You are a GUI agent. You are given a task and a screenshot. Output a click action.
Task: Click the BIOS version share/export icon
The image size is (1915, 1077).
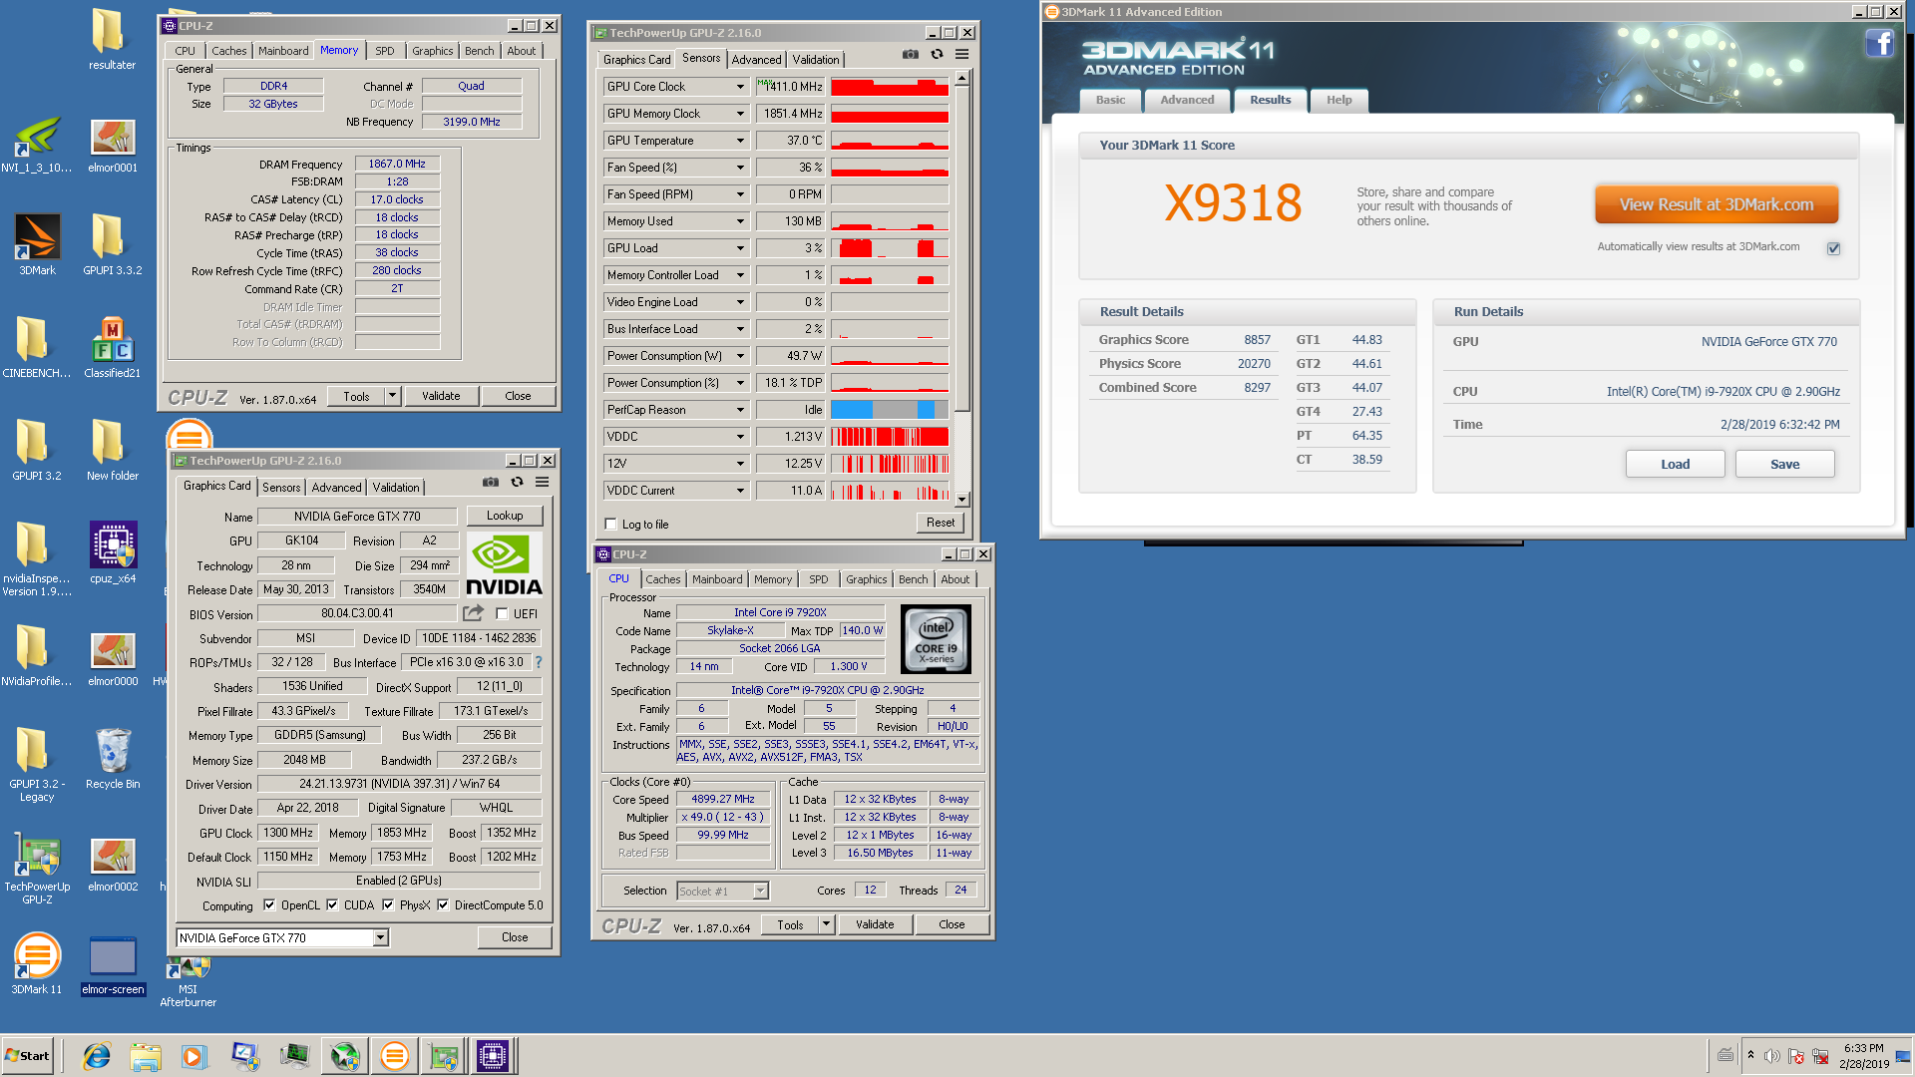(x=474, y=613)
